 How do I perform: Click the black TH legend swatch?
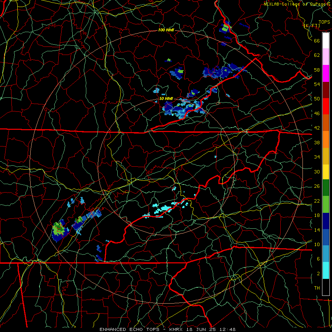pos(326,287)
